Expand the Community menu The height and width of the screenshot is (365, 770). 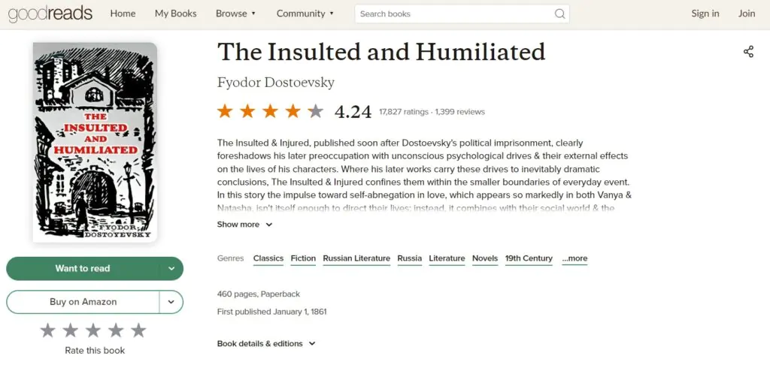pyautogui.click(x=305, y=14)
